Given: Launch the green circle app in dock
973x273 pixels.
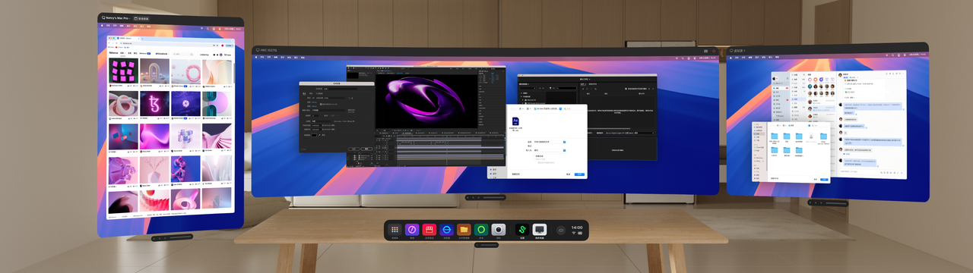Looking at the screenshot, I should tap(481, 229).
